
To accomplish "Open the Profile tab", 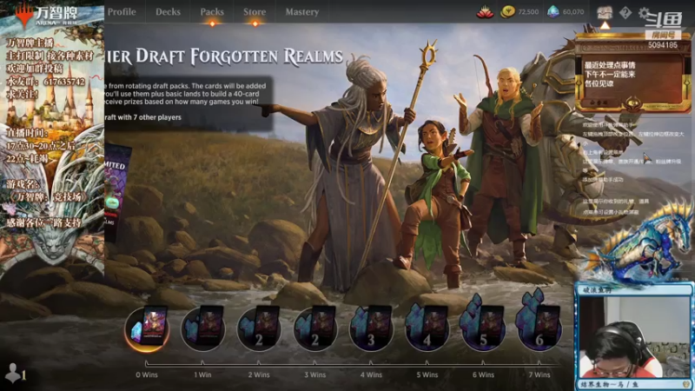I will click(x=122, y=12).
